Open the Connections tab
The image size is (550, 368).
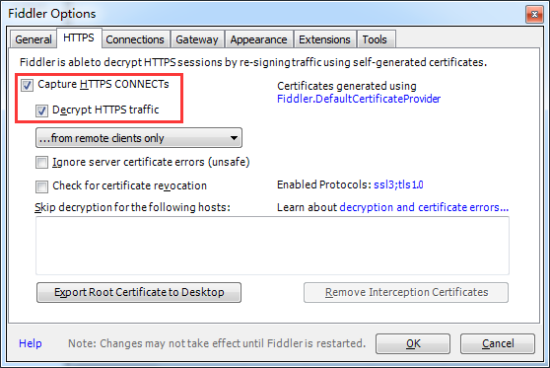point(135,39)
